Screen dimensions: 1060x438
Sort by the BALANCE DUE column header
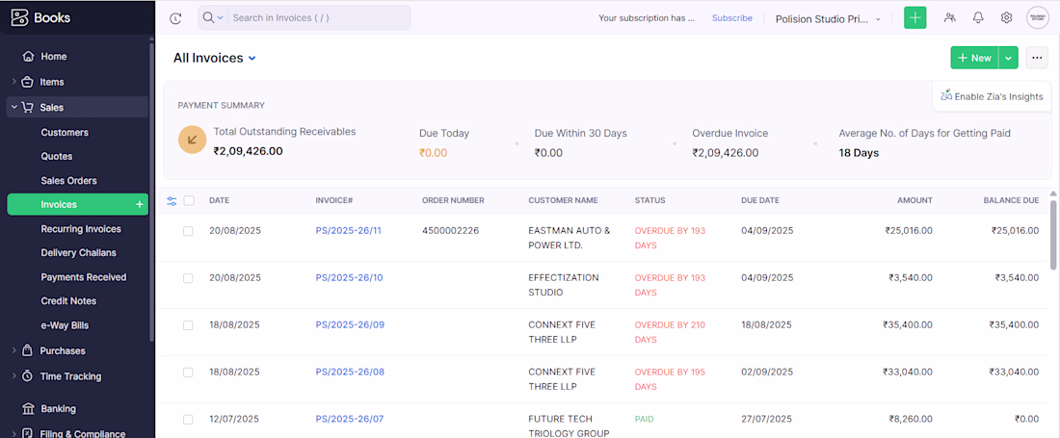pyautogui.click(x=1011, y=200)
